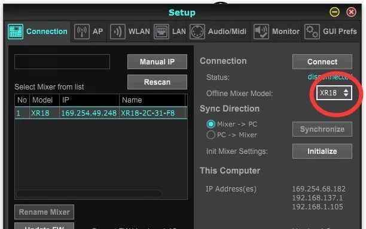Image resolution: width=366 pixels, height=229 pixels.
Task: Click the GUI Prefs gears icon
Action: coord(312,32)
